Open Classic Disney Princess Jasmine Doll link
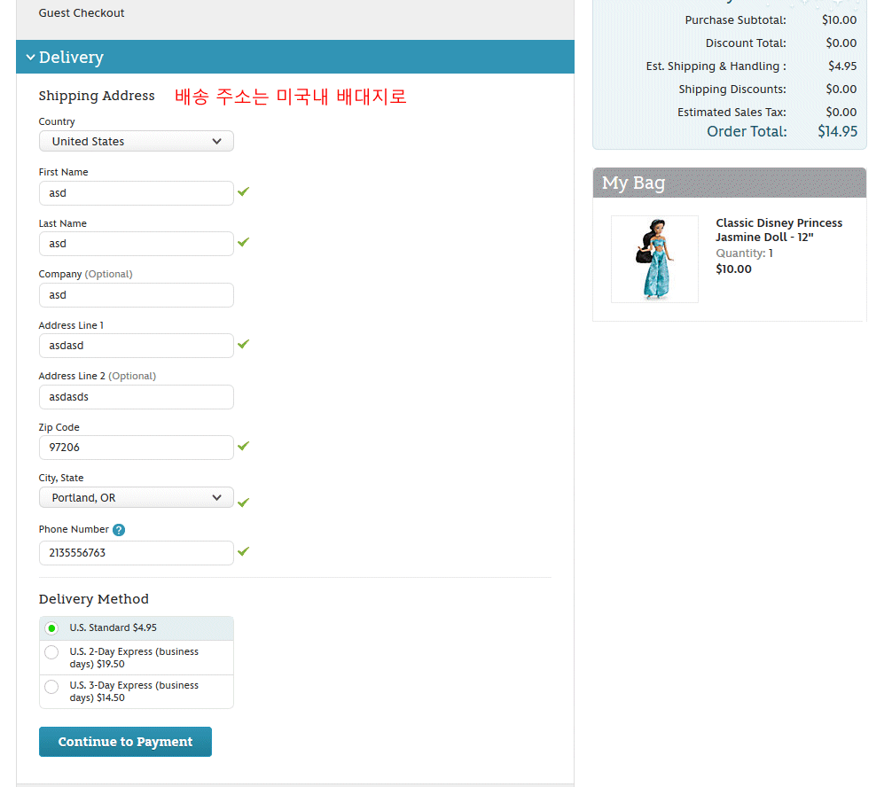Screen dimensions: 892x787 coord(779,230)
